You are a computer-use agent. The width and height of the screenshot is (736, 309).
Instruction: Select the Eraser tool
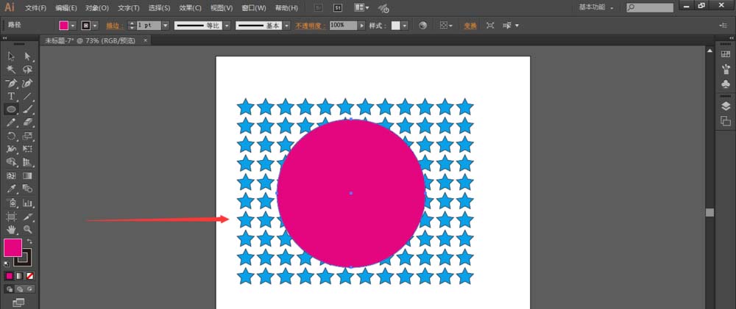(x=28, y=123)
